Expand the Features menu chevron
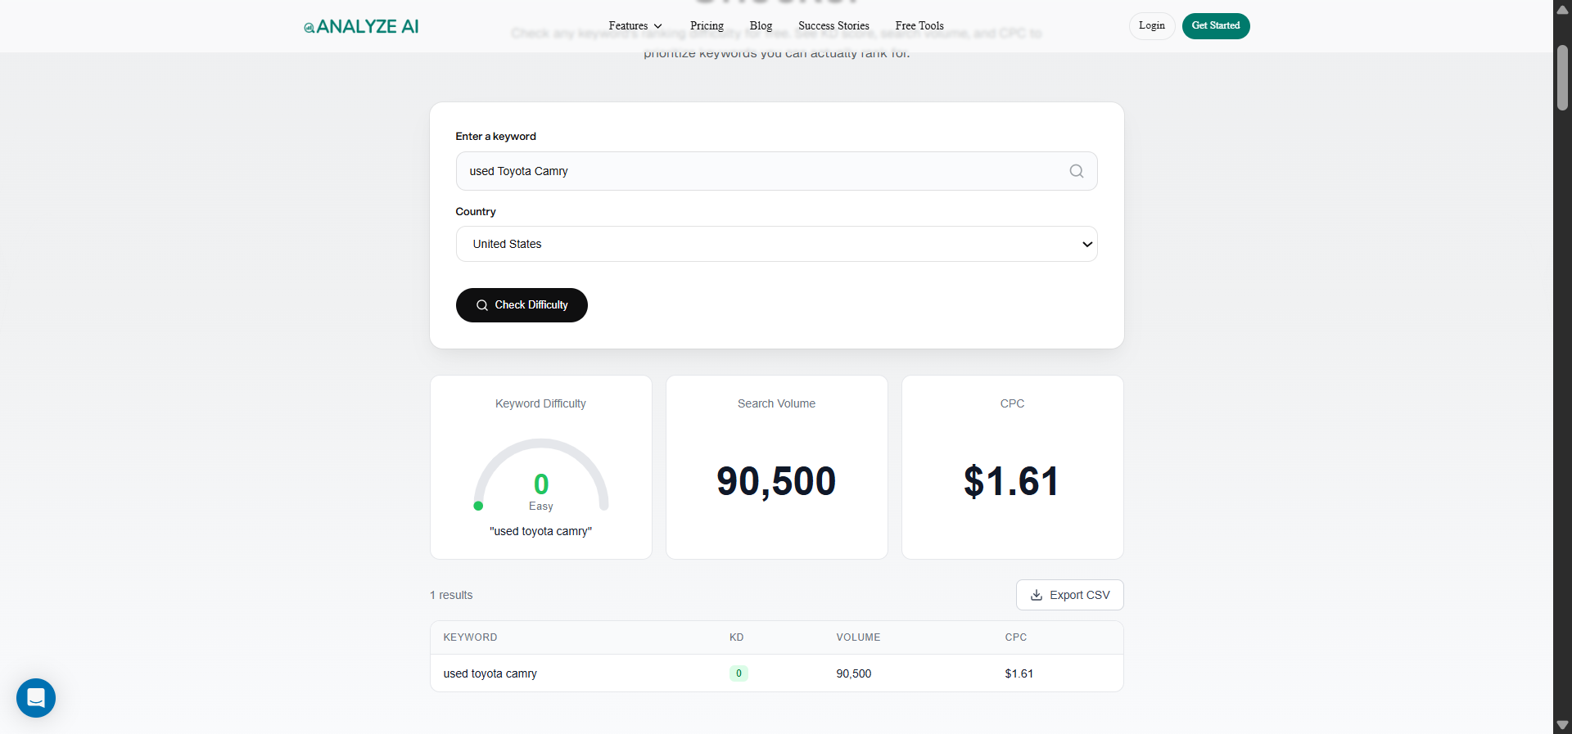1572x734 pixels. pyautogui.click(x=657, y=26)
